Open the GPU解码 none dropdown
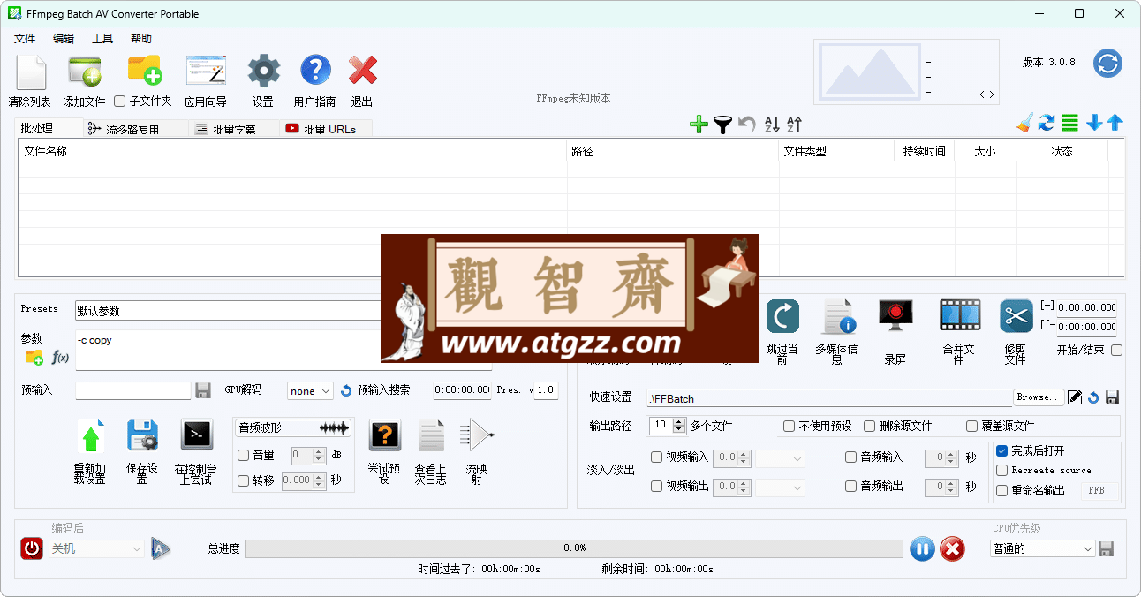This screenshot has height=597, width=1141. point(310,390)
